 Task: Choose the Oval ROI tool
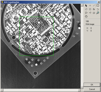(x=90, y=9)
